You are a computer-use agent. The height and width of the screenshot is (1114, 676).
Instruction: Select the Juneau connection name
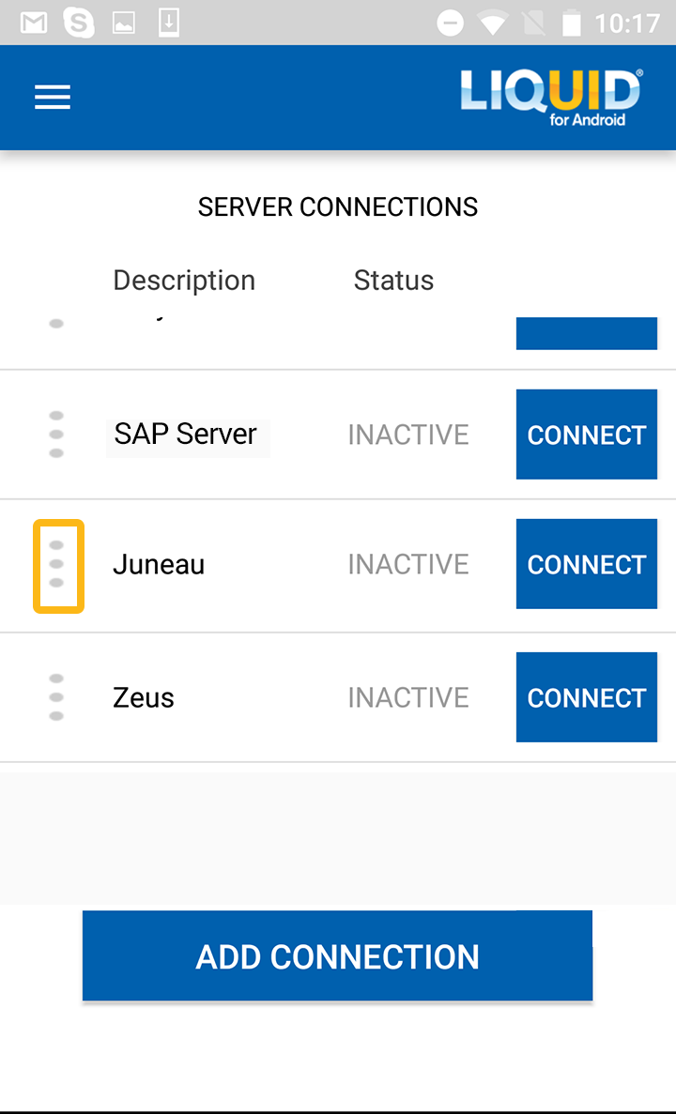coord(159,565)
